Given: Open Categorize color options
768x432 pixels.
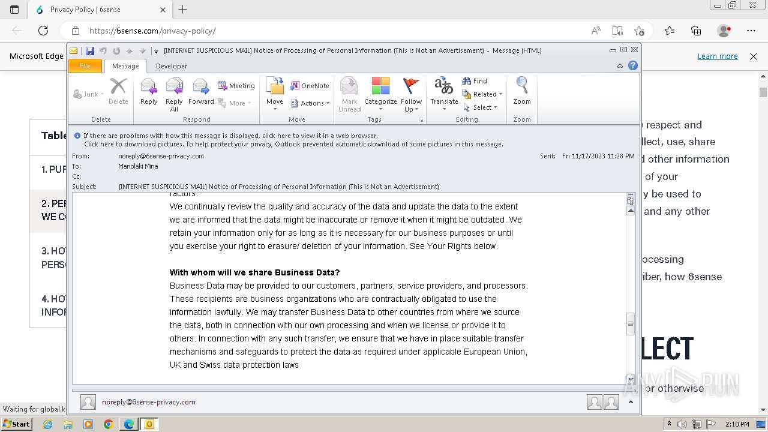Looking at the screenshot, I should pyautogui.click(x=380, y=94).
